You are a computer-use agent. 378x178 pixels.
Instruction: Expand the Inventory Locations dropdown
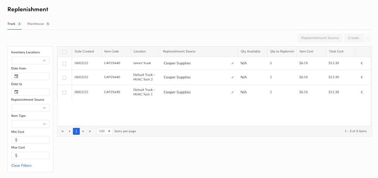[x=30, y=61]
